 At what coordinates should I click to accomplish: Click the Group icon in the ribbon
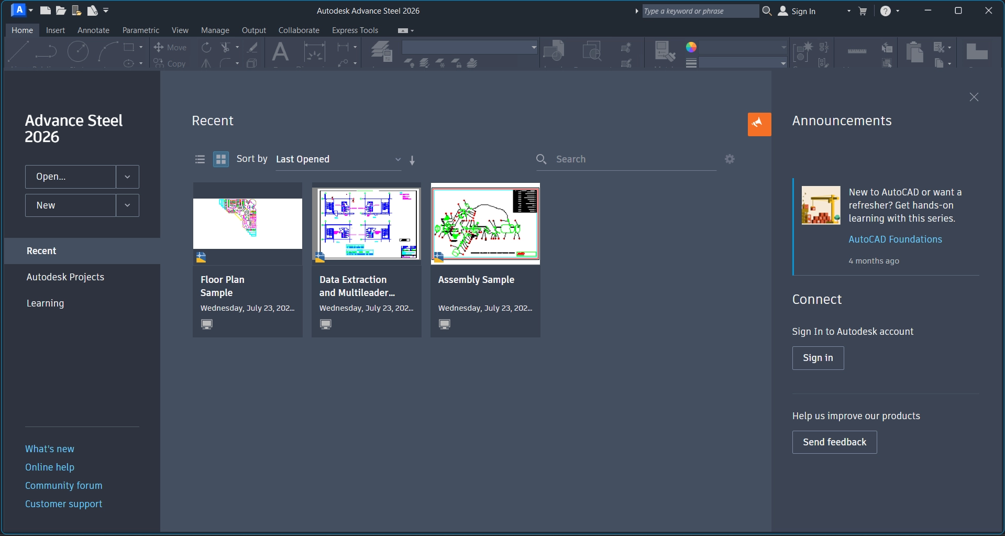click(802, 52)
